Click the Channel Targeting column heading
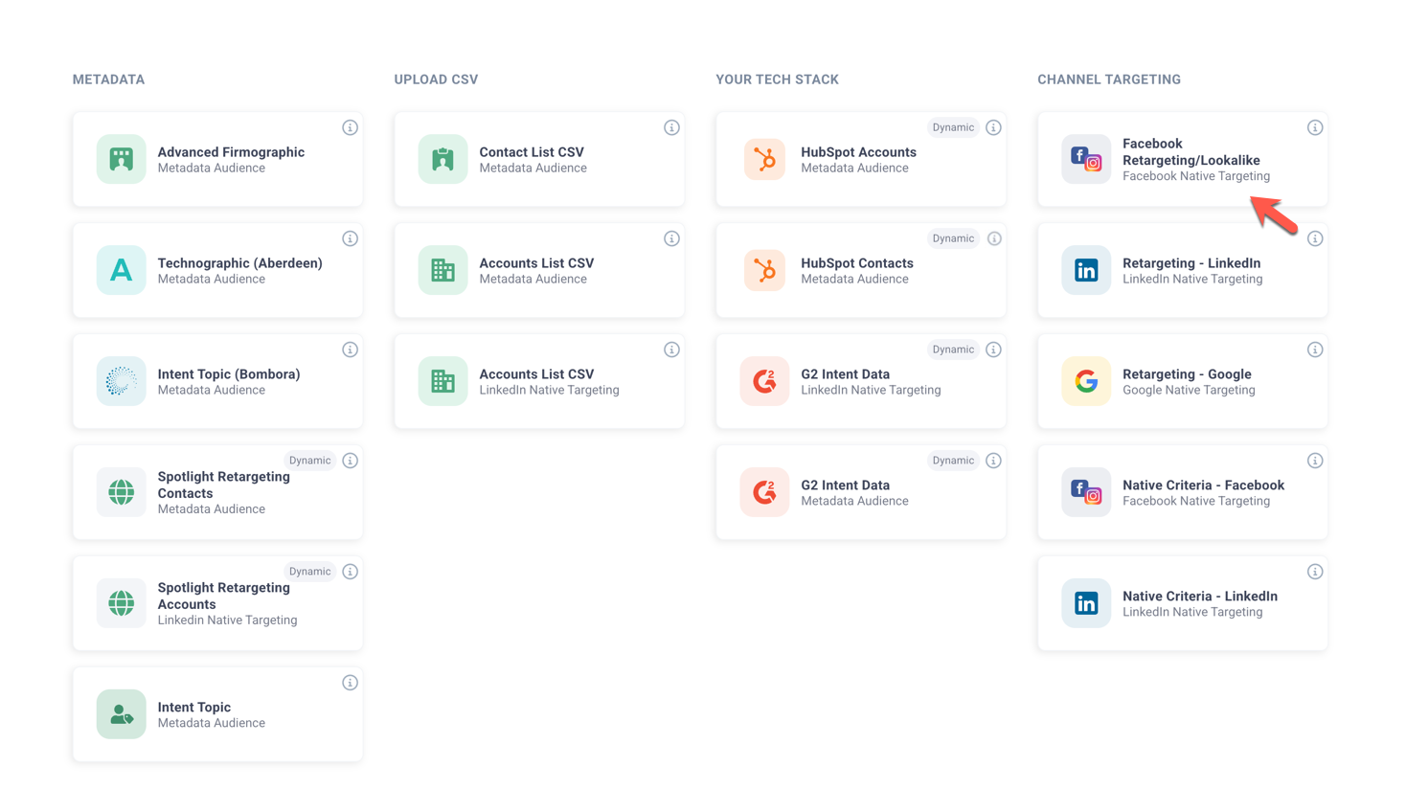 1108,79
